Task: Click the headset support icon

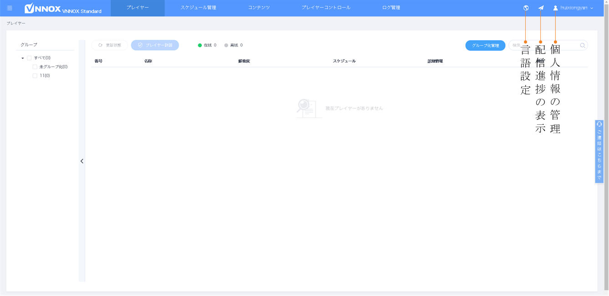Action: click(x=599, y=124)
